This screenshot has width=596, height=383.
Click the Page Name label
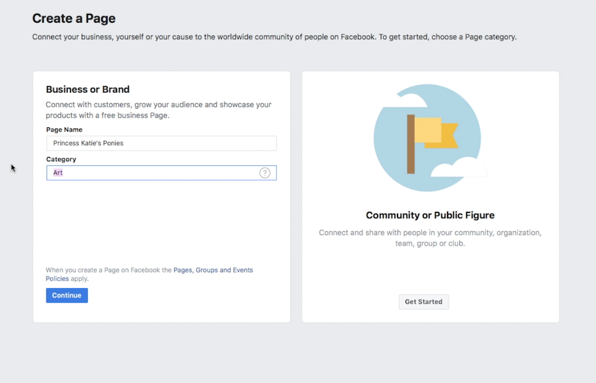[64, 130]
